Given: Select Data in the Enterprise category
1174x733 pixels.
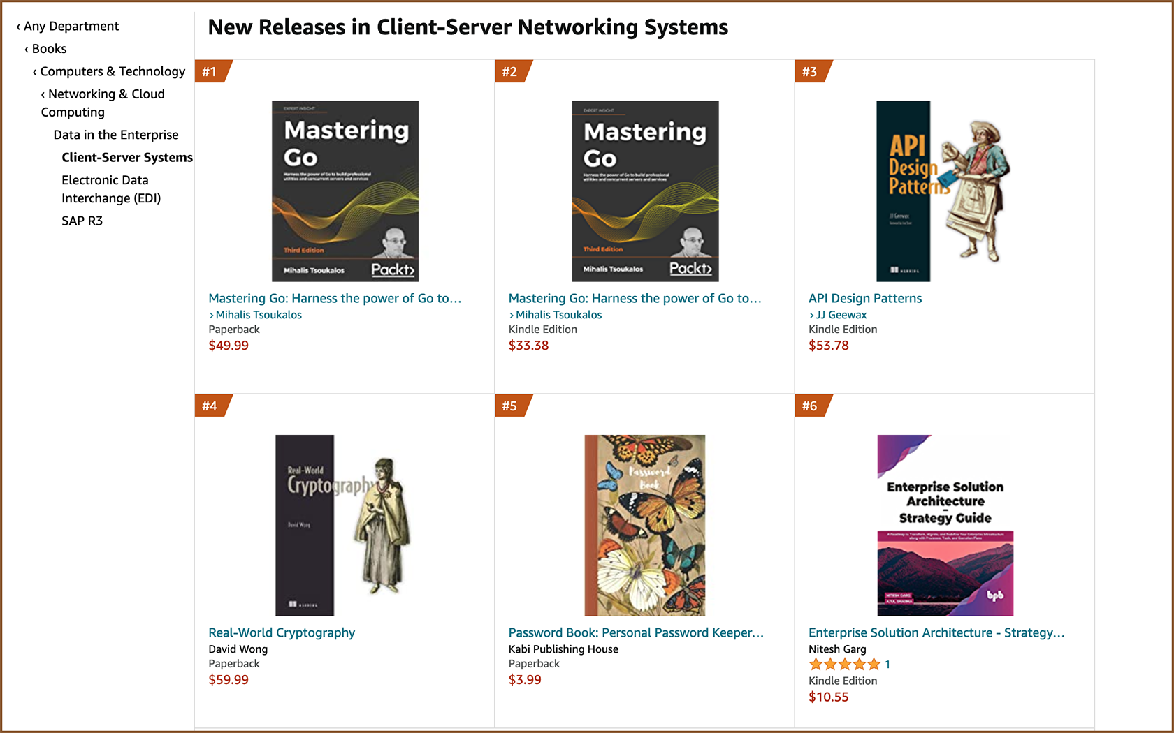Looking at the screenshot, I should coord(116,135).
